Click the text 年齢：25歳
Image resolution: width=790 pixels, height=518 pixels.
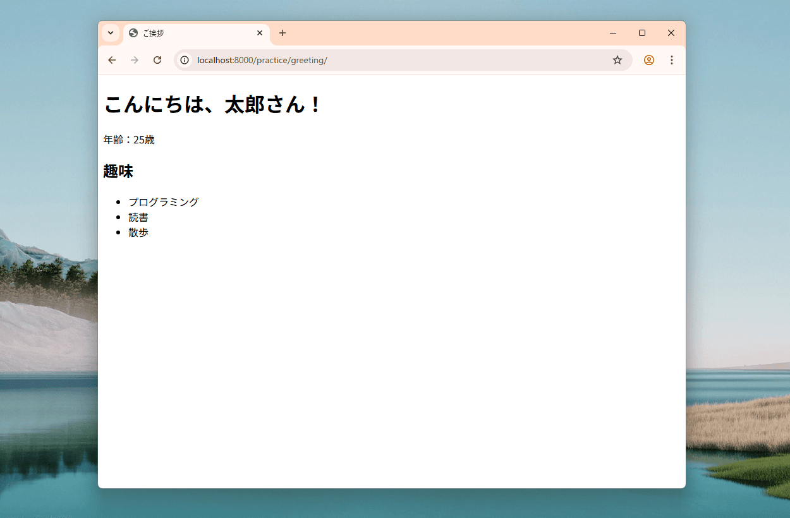tap(129, 140)
